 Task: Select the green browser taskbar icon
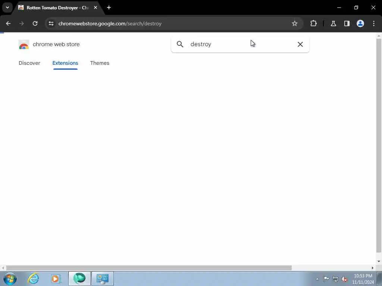point(79,279)
